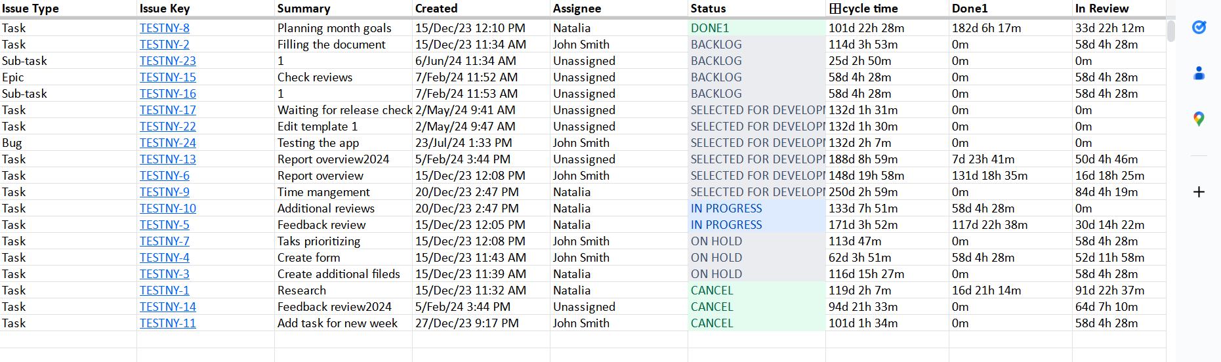1221x362 pixels.
Task: Select the first IN PROGRESS status cell
Action: click(x=756, y=209)
